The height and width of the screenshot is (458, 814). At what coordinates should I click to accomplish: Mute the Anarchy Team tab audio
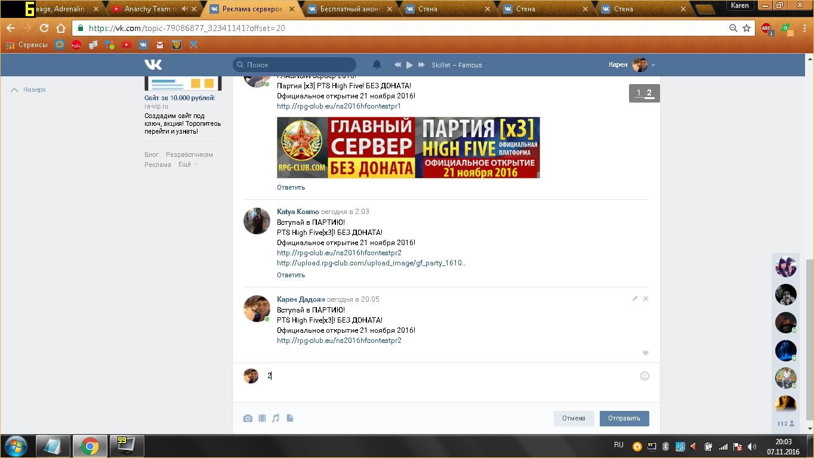coord(184,9)
